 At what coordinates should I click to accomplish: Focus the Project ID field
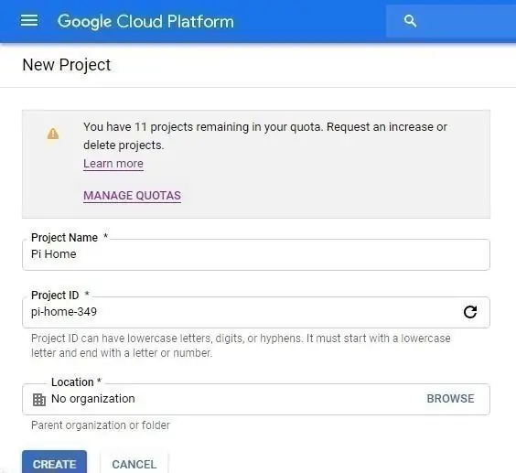coord(256,312)
